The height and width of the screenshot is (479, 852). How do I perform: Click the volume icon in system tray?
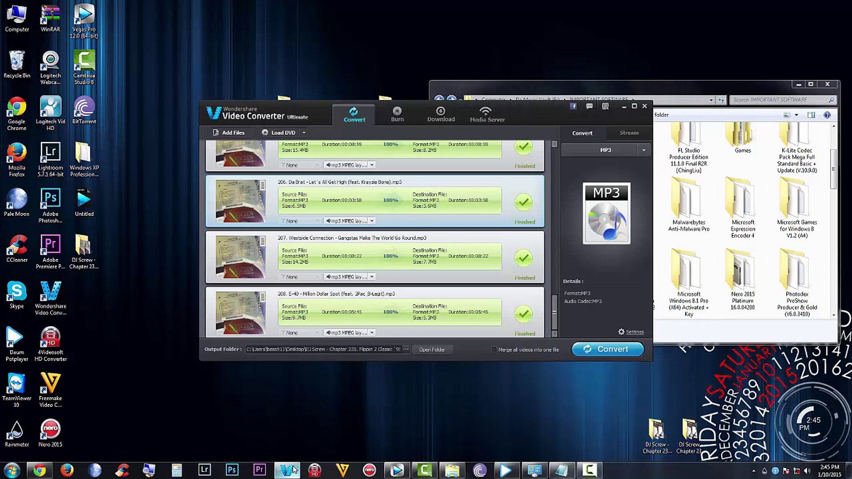(x=807, y=471)
